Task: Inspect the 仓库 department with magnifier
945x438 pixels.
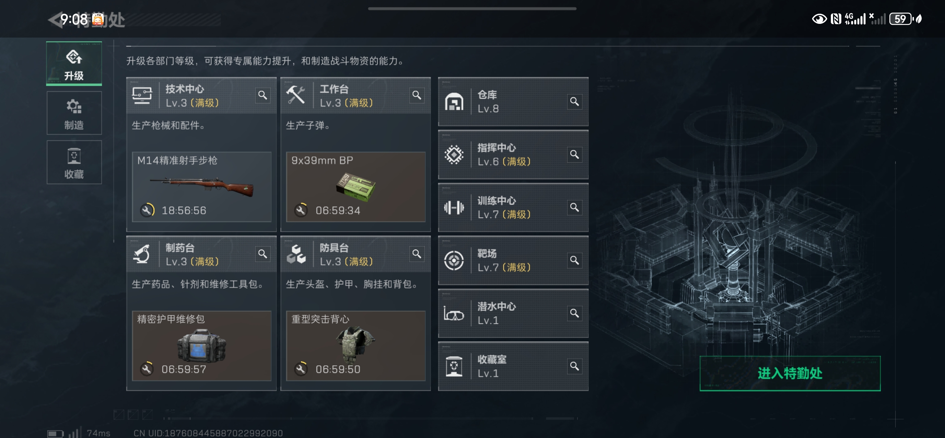Action: pos(574,101)
